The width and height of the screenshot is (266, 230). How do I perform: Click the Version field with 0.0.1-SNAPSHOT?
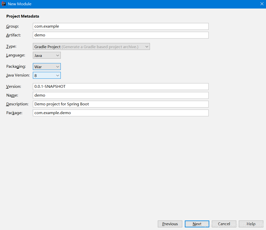(121, 87)
